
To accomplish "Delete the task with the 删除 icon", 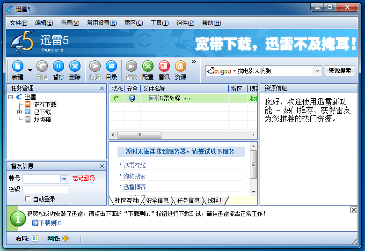I will click(x=75, y=66).
